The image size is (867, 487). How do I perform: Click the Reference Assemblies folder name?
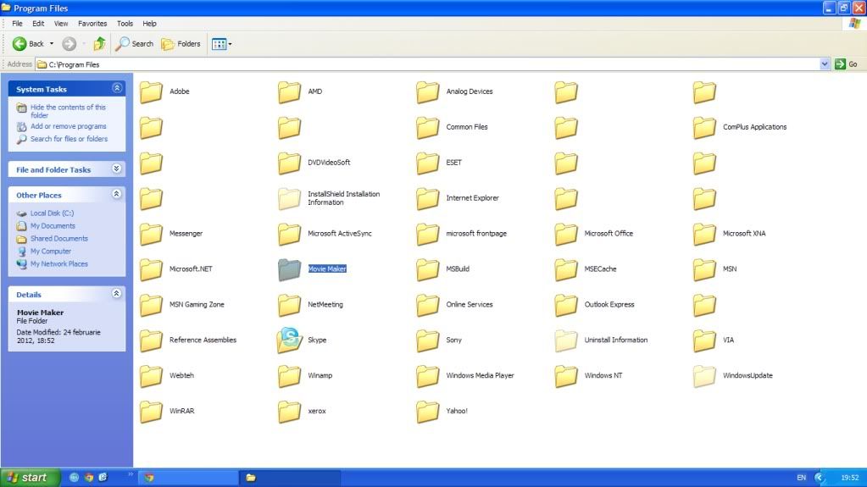coord(203,340)
